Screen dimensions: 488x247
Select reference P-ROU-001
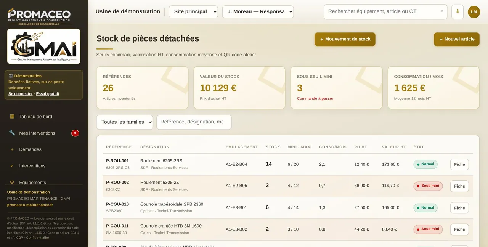117,161
